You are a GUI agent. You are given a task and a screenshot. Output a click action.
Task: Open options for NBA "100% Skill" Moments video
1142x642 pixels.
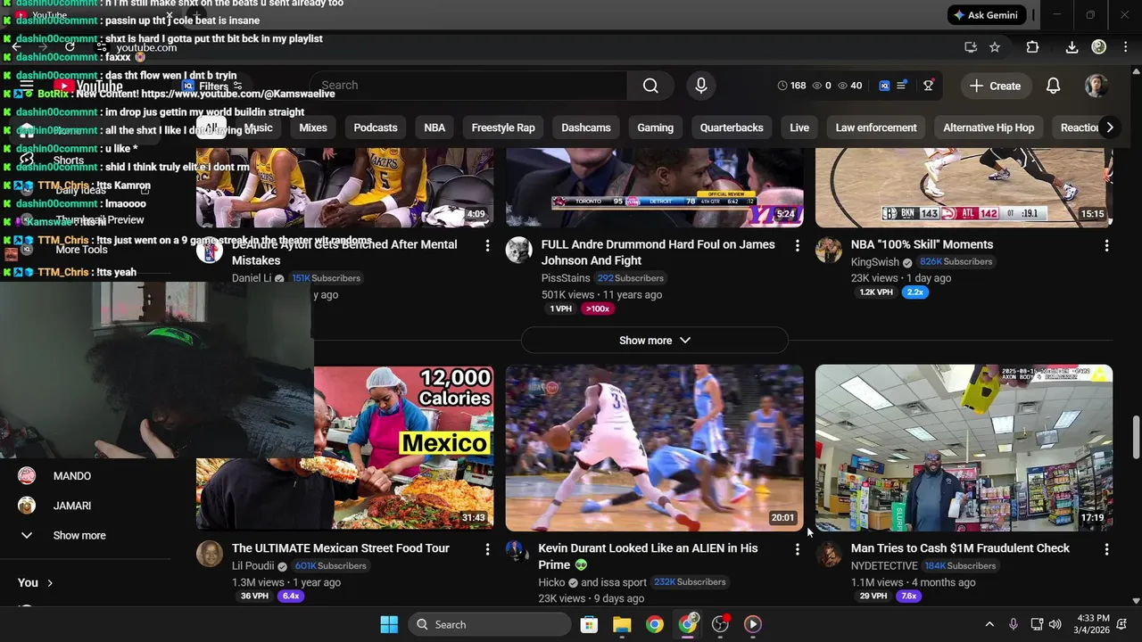pyautogui.click(x=1106, y=245)
